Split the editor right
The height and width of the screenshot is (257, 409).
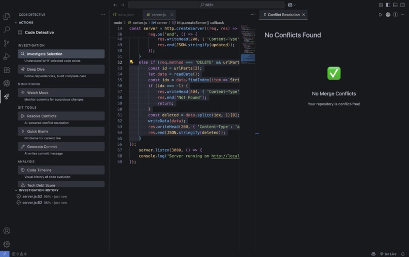coord(395,15)
